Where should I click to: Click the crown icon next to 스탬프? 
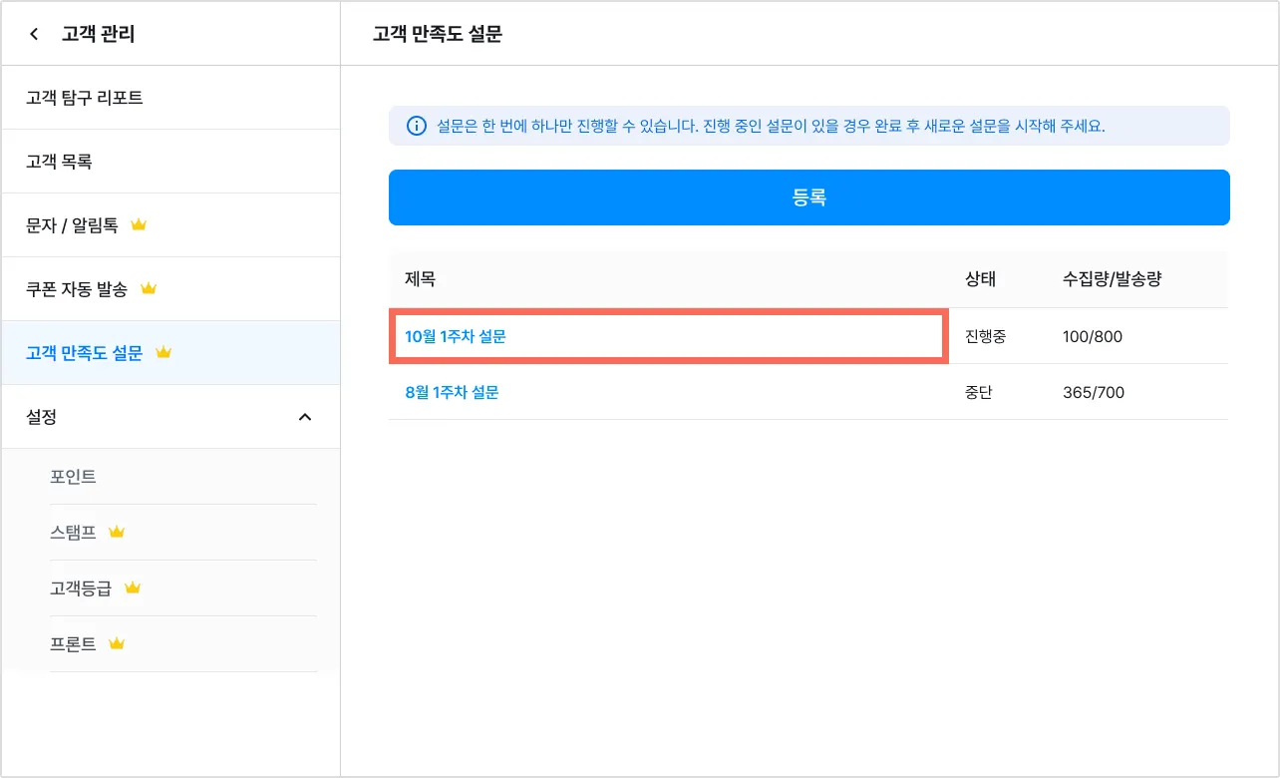point(117,533)
